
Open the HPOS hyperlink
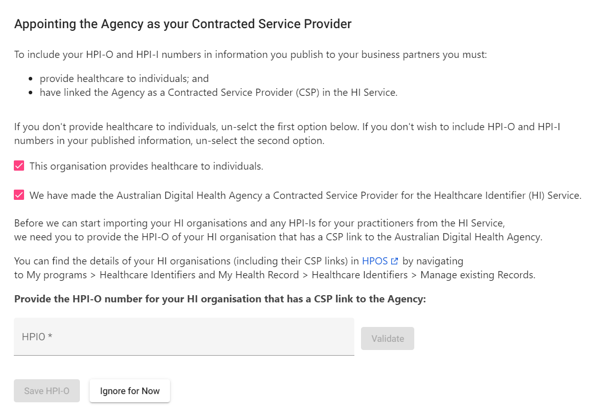click(375, 261)
